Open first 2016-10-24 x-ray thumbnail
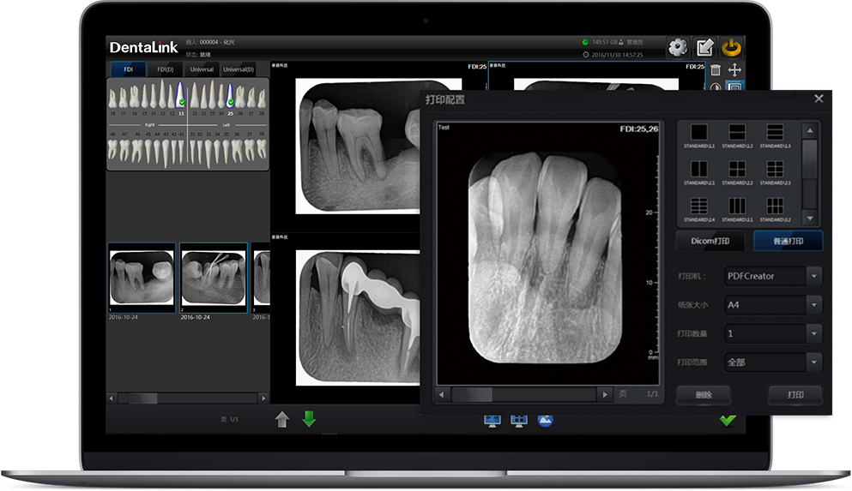This screenshot has height=491, width=852. click(142, 278)
